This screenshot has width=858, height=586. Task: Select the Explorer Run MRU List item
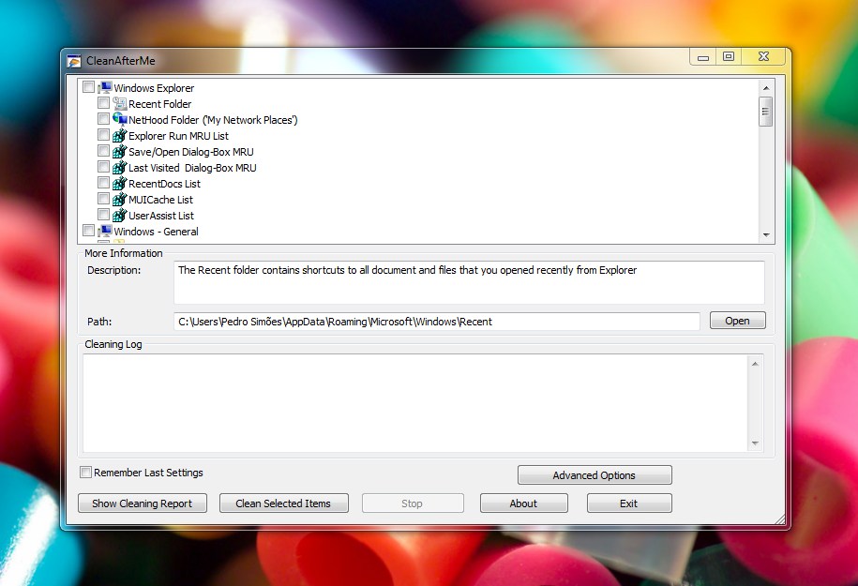pos(178,136)
